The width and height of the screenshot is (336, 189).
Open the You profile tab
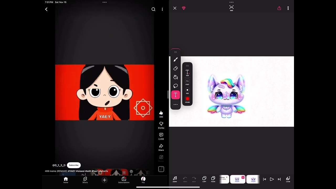tap(143, 180)
